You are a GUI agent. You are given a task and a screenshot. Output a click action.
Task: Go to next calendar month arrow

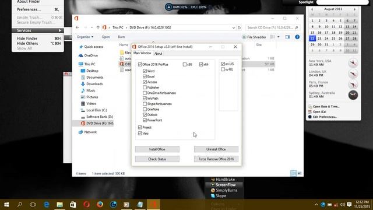coord(354,9)
